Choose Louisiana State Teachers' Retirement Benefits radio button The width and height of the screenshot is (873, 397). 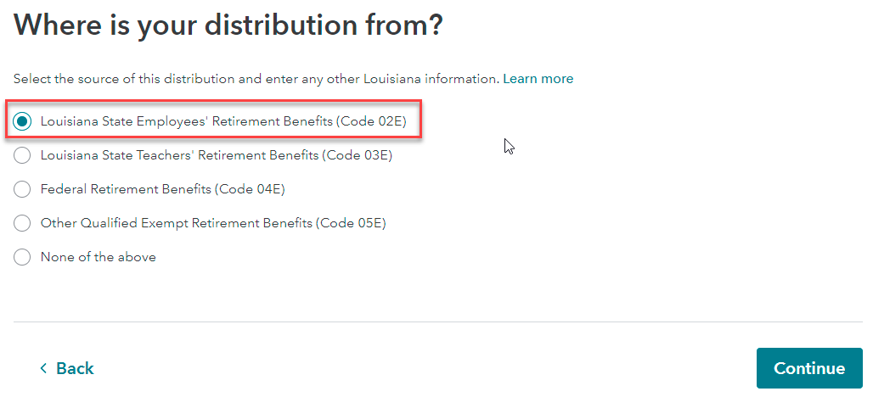23,155
